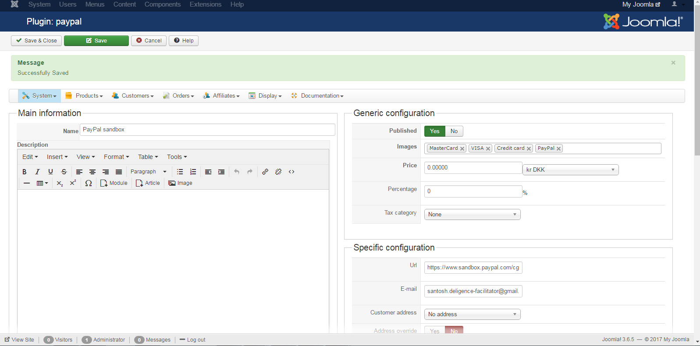Focus the Price input field

pyautogui.click(x=473, y=168)
